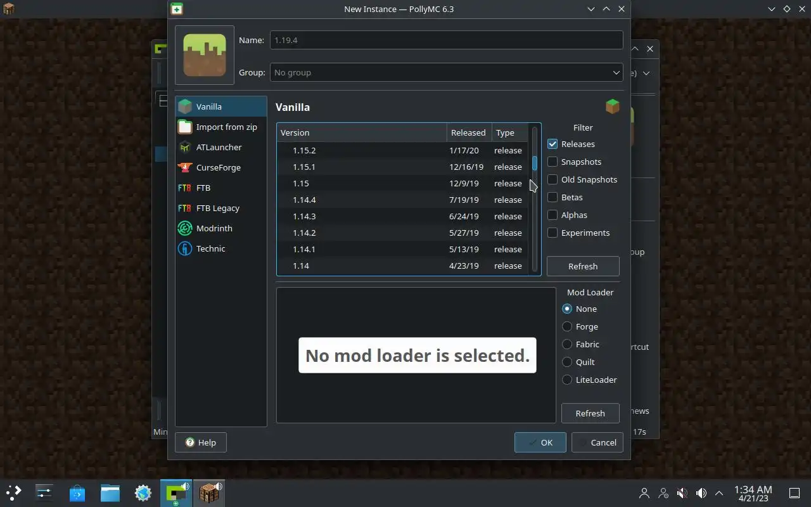Select Import from zip in sidebar
The width and height of the screenshot is (811, 507).
221,127
